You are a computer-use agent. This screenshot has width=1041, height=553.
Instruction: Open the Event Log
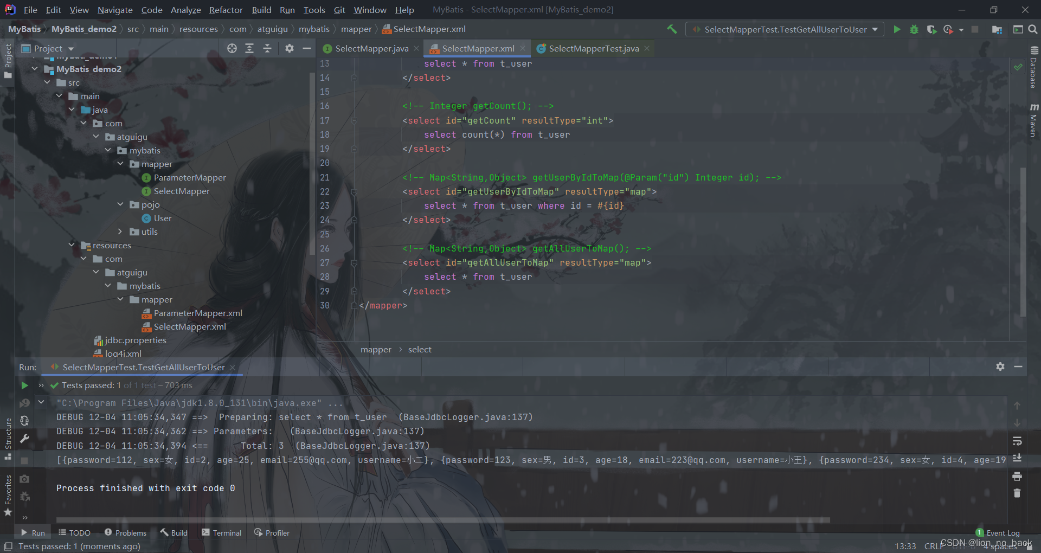tap(998, 533)
